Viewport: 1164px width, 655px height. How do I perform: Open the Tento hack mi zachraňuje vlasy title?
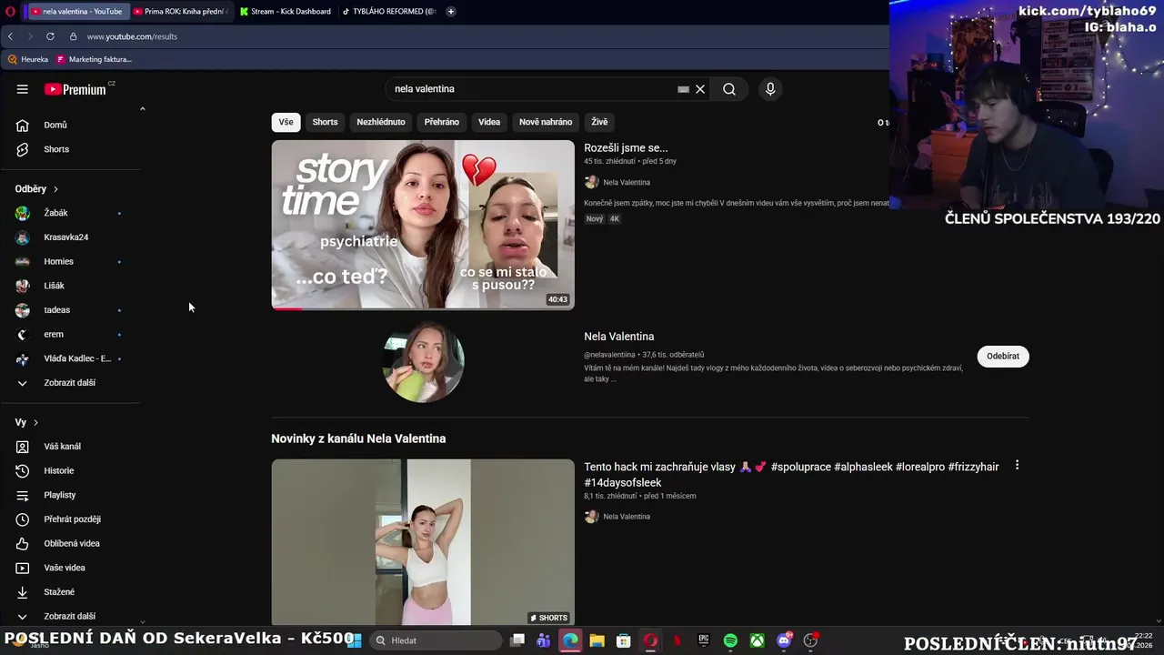(791, 474)
